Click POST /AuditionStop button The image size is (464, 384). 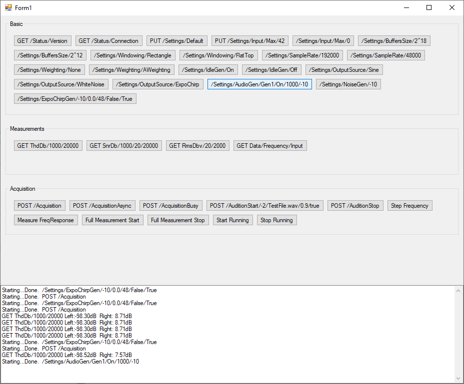[355, 205]
